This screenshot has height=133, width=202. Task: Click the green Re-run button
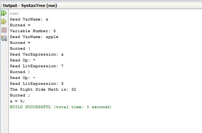click(x=4, y=13)
